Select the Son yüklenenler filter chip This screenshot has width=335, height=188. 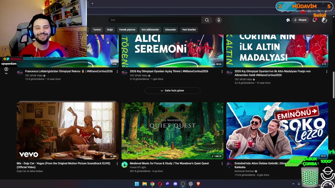[150, 30]
